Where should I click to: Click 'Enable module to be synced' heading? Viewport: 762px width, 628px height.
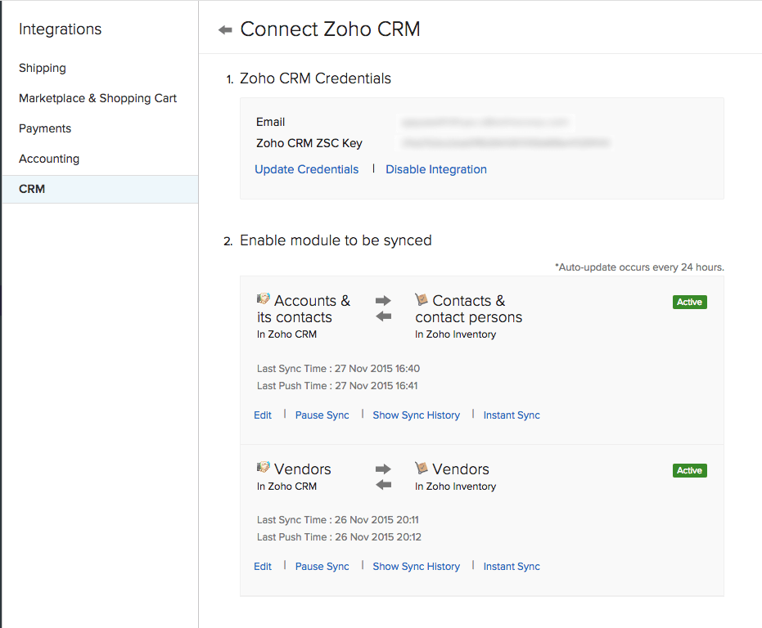[336, 240]
